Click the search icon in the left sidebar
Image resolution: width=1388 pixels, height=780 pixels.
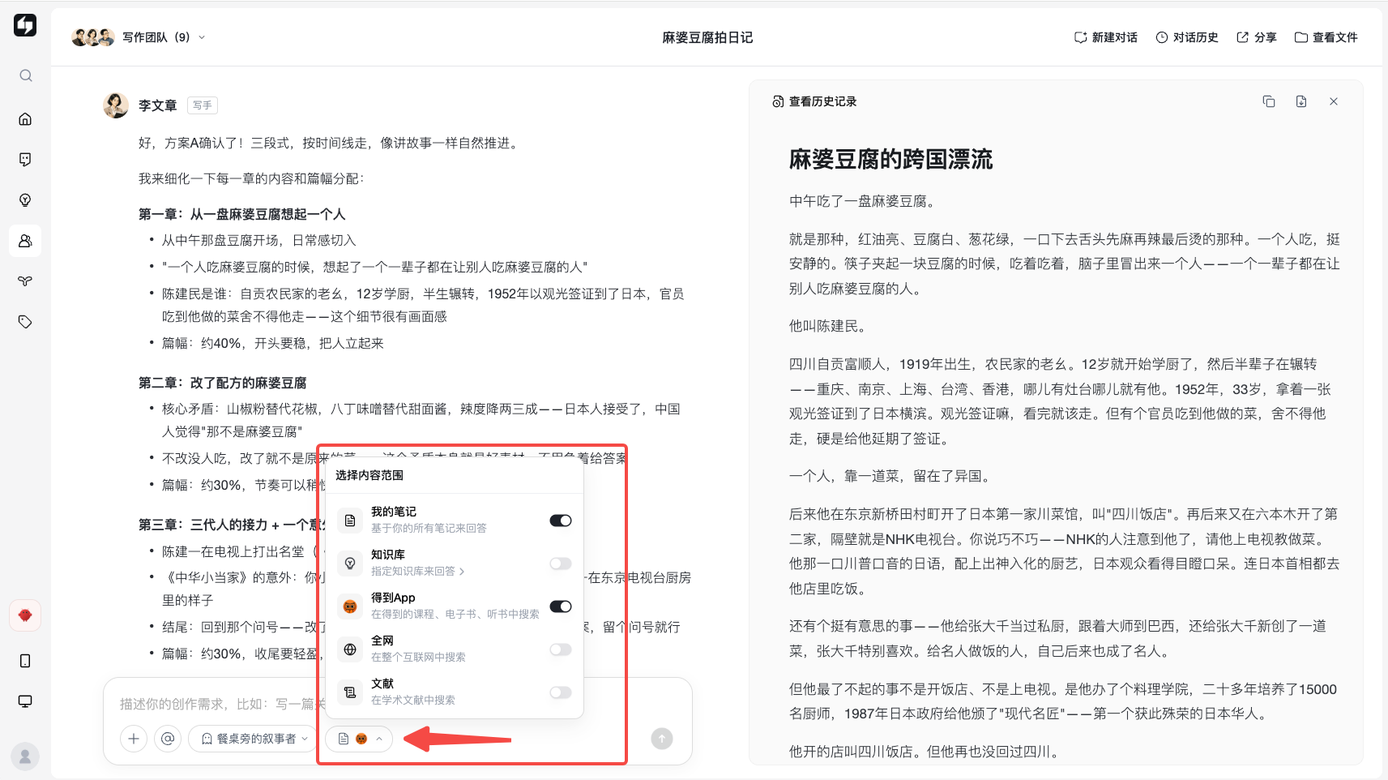coord(26,75)
